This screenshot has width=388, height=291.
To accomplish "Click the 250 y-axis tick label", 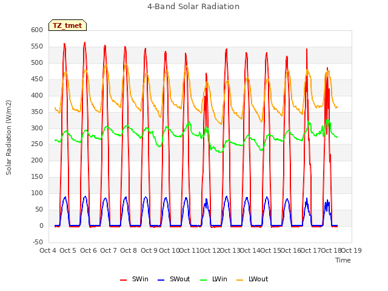I will 37,144.
